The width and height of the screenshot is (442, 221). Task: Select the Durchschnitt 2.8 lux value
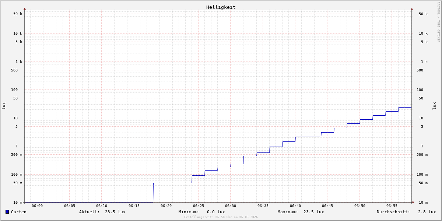coord(427,212)
